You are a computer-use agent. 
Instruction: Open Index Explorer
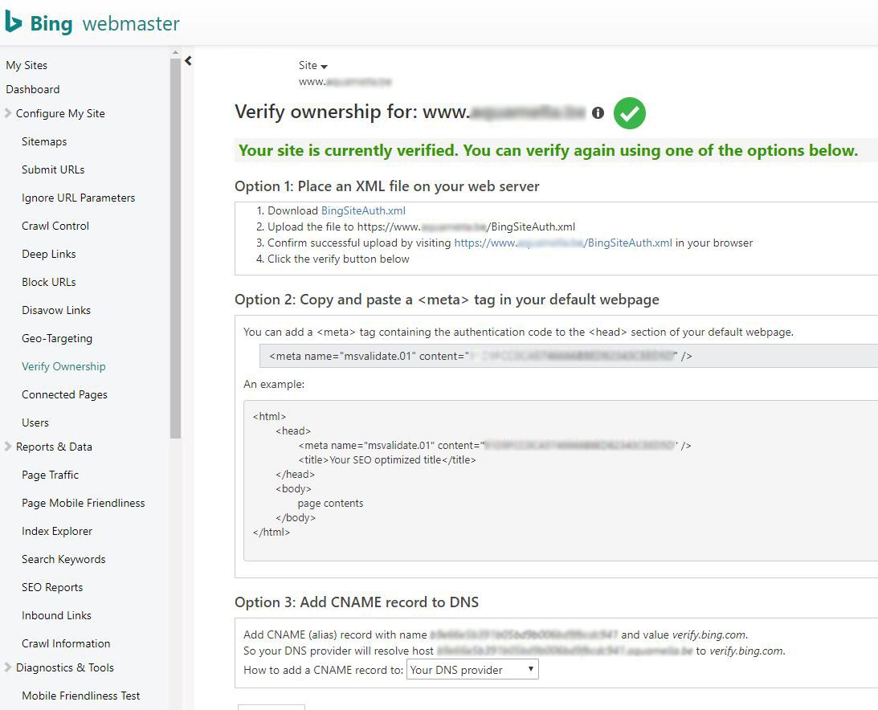pyautogui.click(x=57, y=531)
